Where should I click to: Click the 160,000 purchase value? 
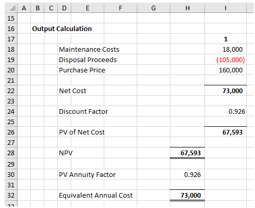tap(231, 70)
